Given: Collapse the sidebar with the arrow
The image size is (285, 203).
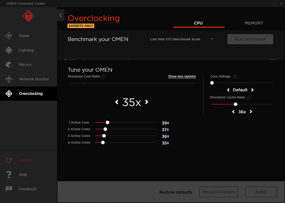Looking at the screenshot, I should (60, 15).
